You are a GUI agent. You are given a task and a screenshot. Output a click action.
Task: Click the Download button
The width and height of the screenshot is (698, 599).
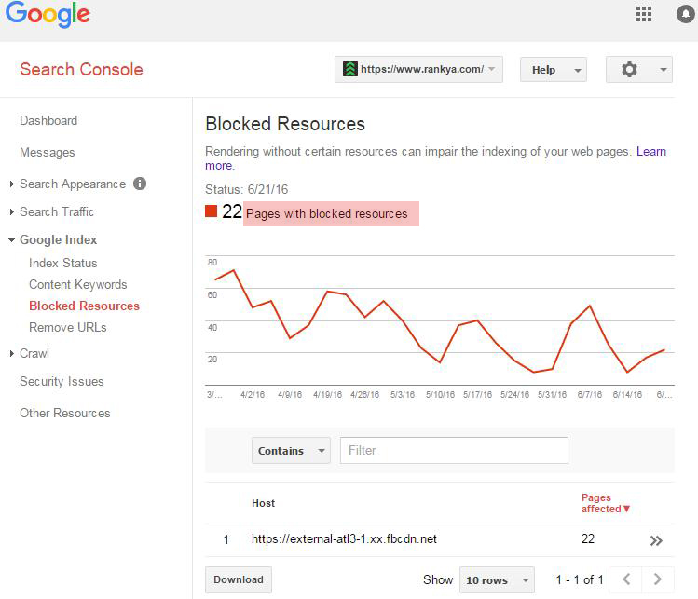(239, 579)
